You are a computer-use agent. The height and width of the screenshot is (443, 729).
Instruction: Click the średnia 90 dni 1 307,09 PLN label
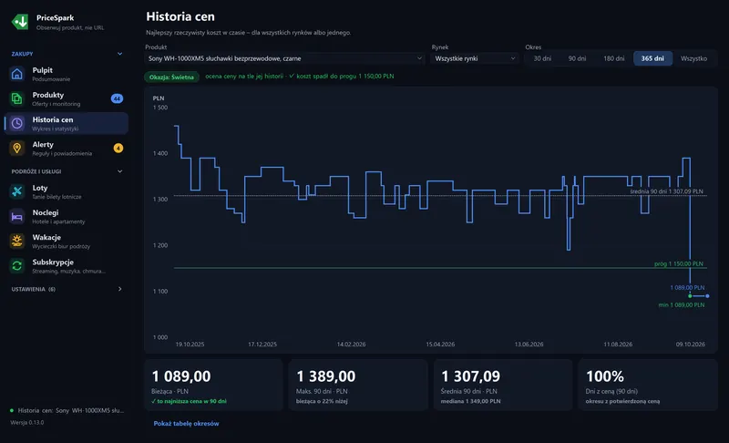click(666, 191)
